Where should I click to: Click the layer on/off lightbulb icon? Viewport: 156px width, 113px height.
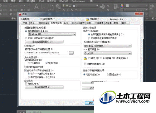[64, 6]
